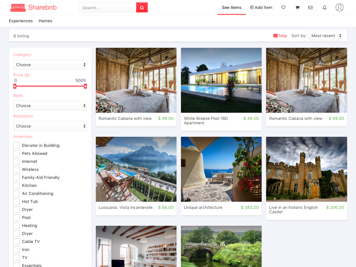Check the Wireless amenity box
The image size is (356, 267).
(x=17, y=169)
